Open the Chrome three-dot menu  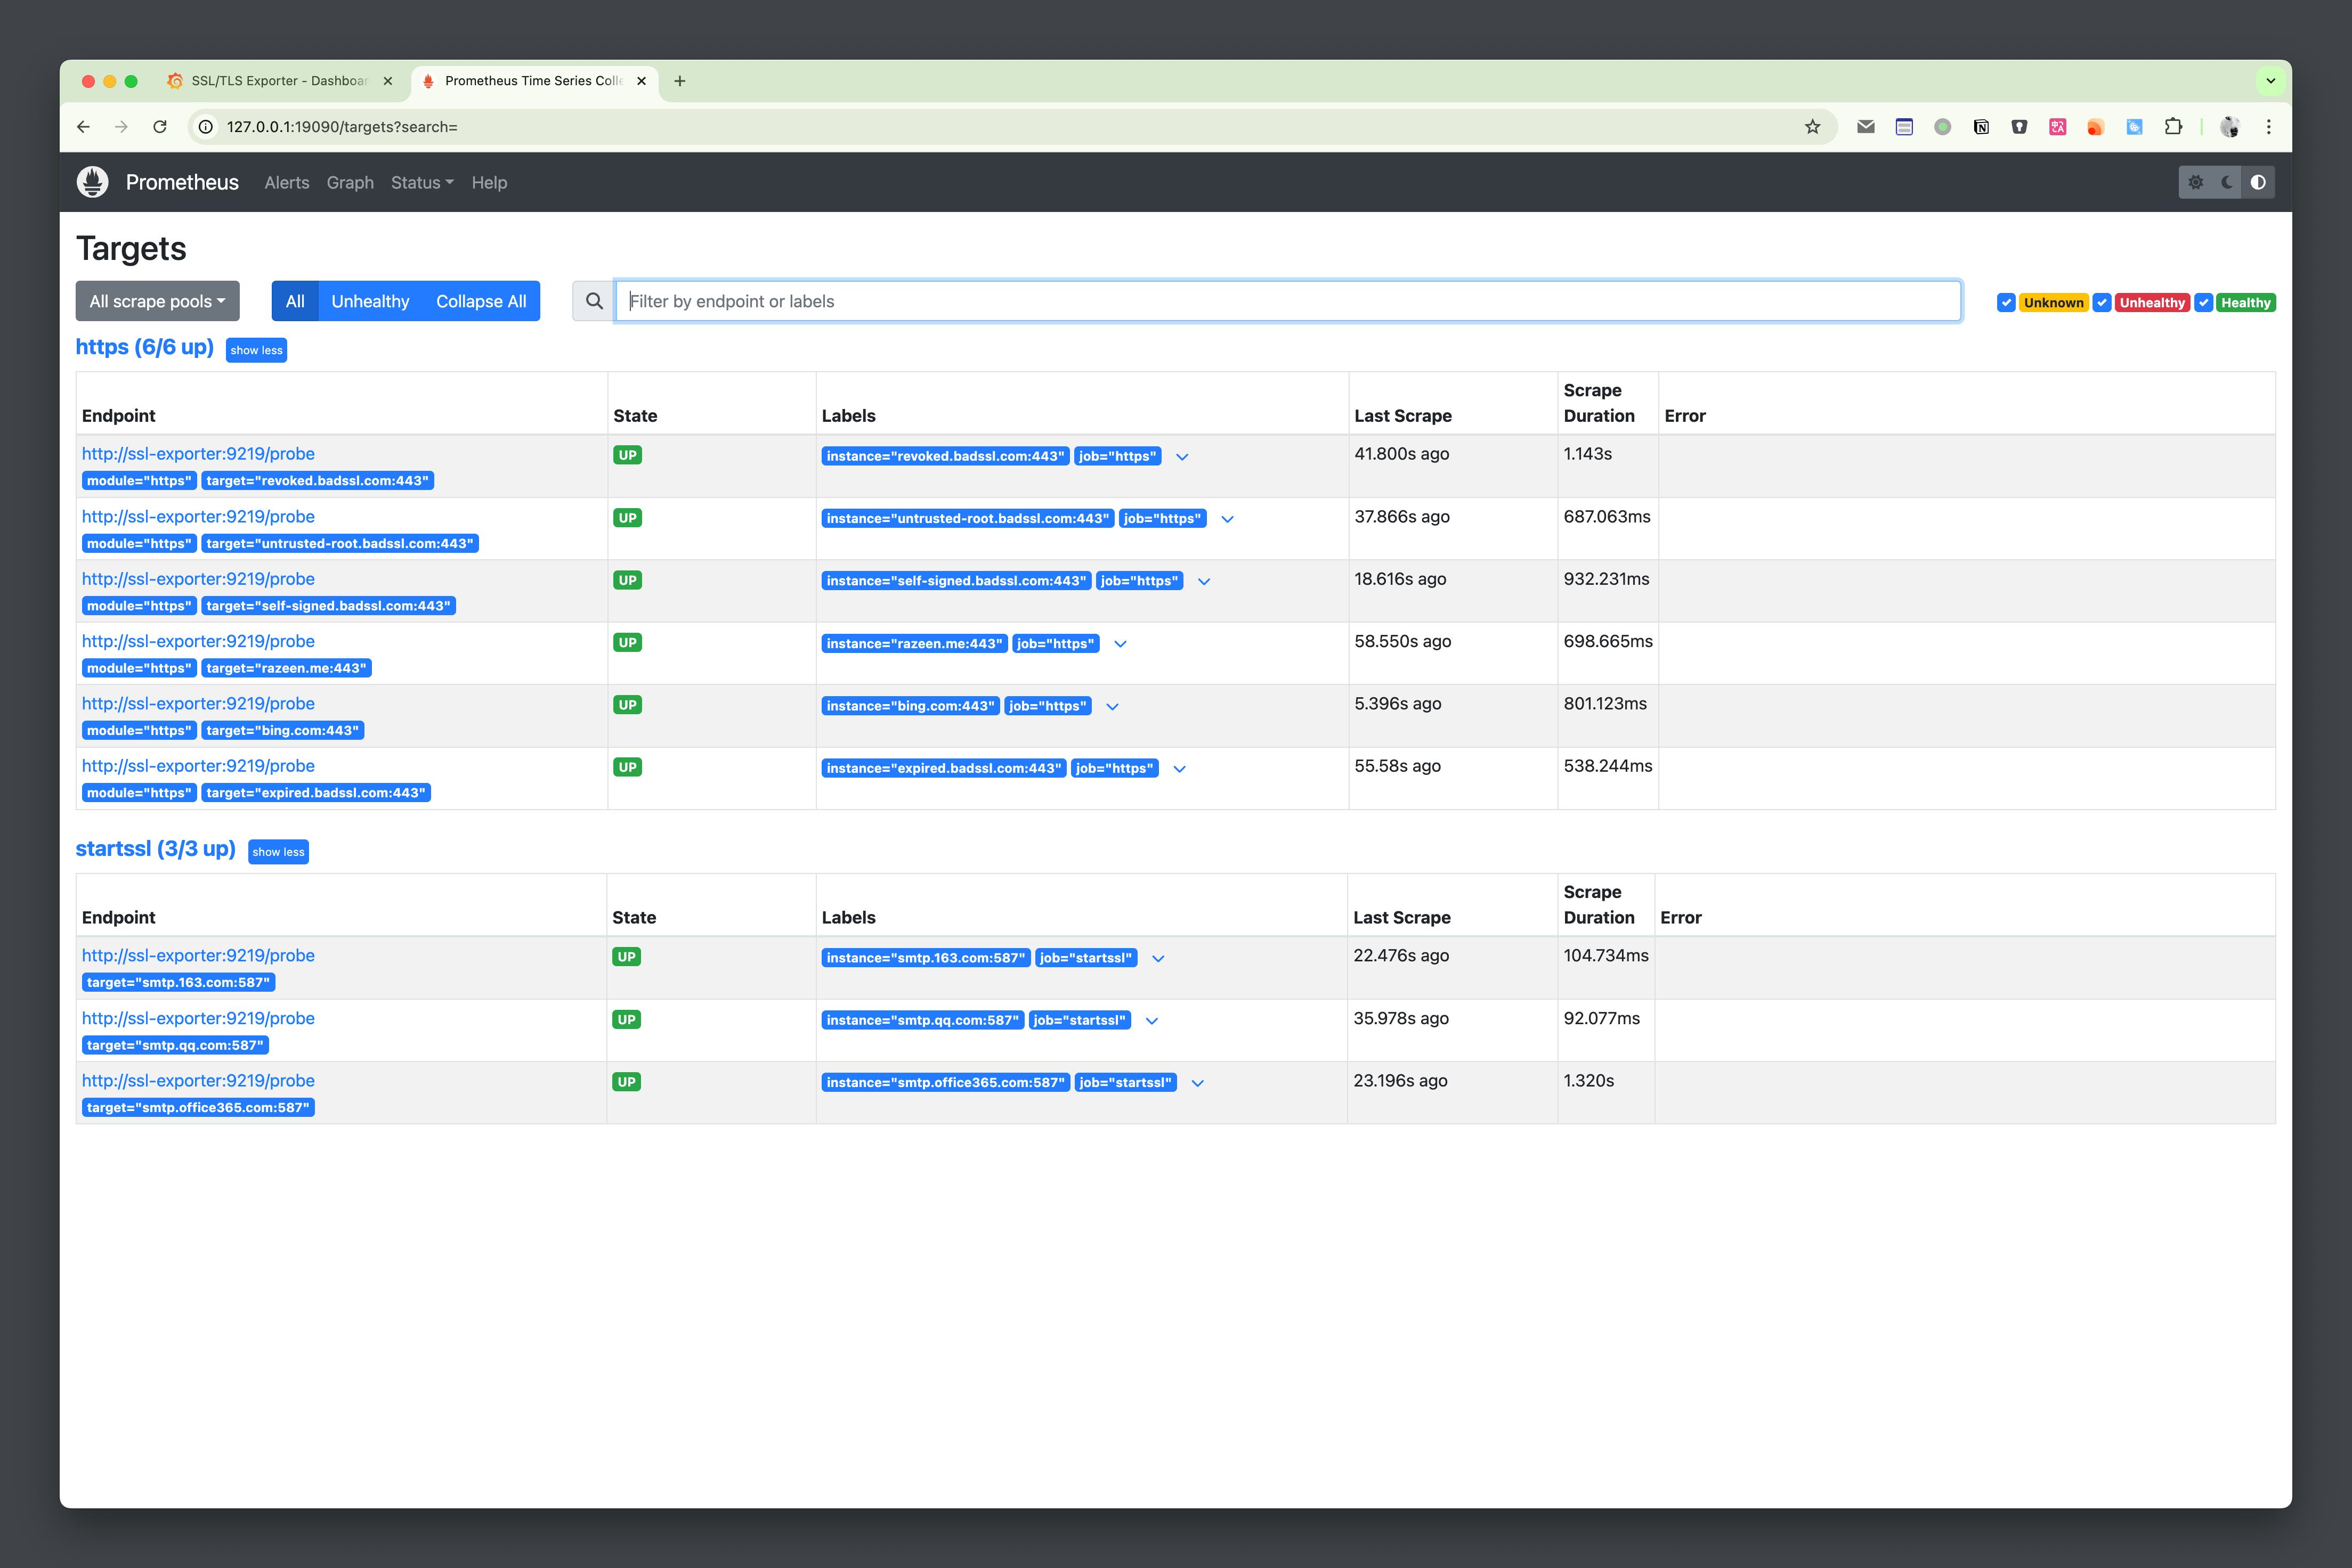[x=2269, y=127]
